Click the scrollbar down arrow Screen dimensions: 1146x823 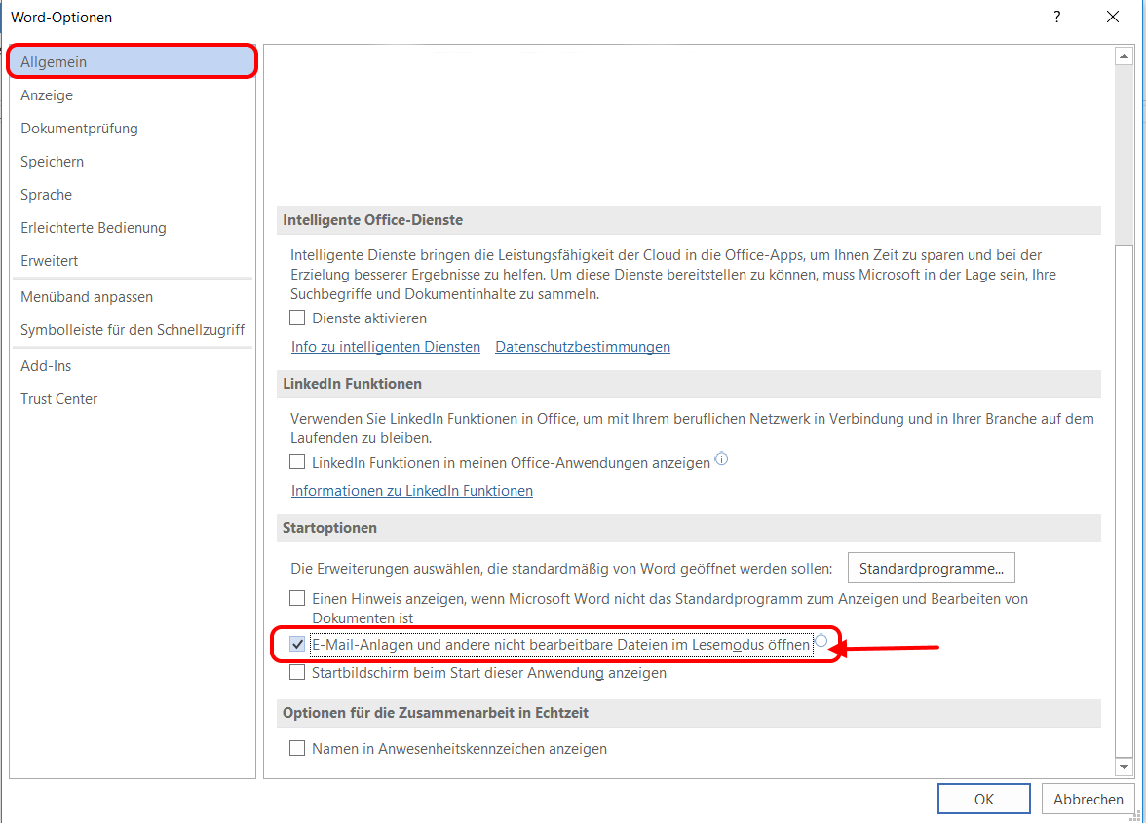(1125, 767)
